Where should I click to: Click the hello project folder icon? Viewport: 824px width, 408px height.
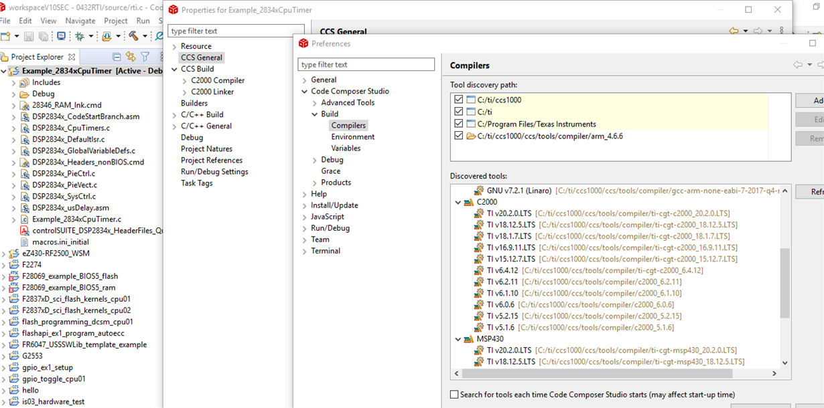pyautogui.click(x=15, y=390)
